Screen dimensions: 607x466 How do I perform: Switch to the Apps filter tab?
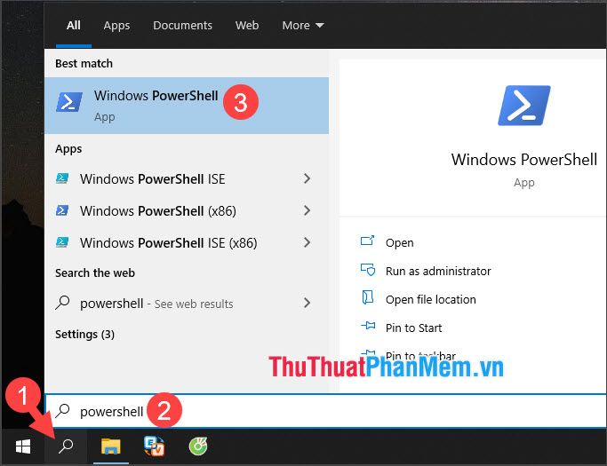(116, 26)
